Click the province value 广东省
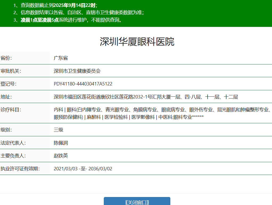The image size is (272, 205). tap(61, 58)
